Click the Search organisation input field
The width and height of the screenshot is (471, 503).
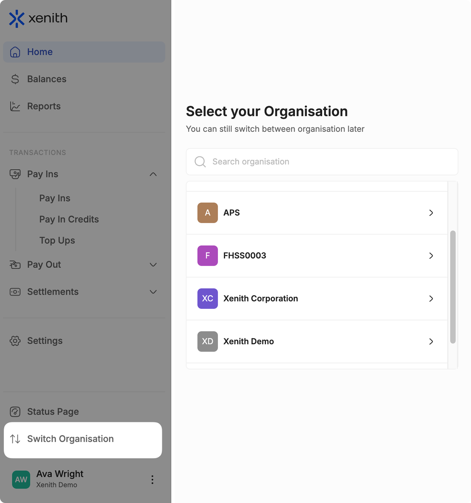click(x=322, y=162)
